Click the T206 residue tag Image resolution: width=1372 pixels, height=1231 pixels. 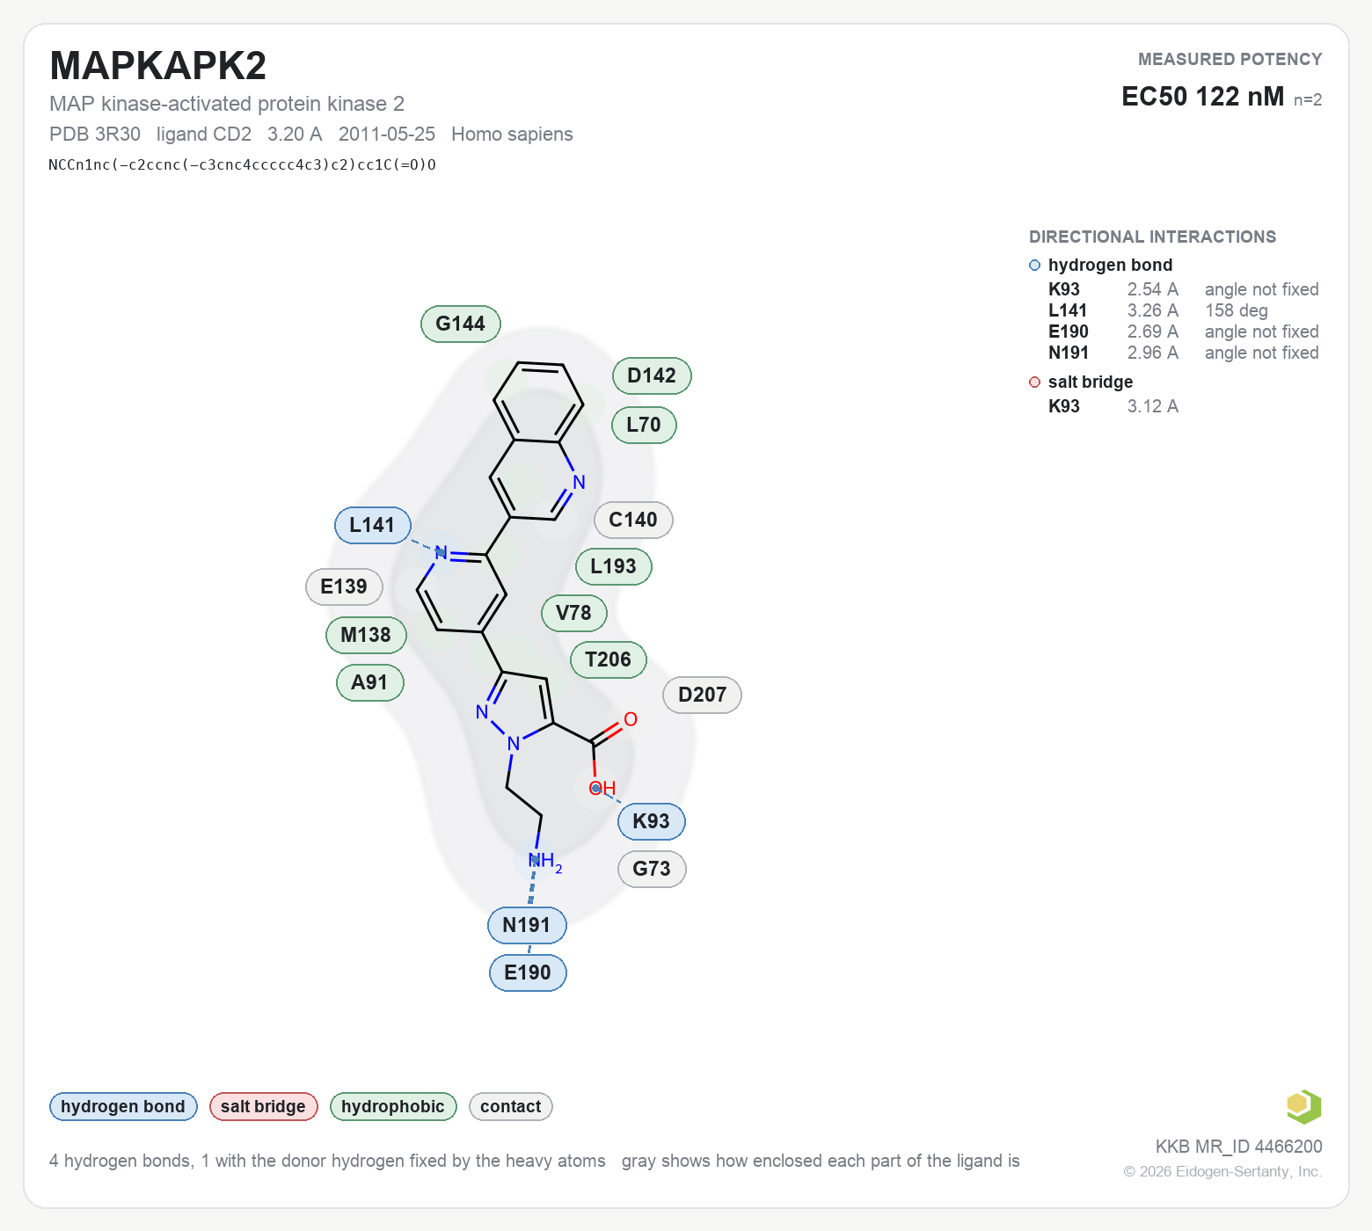coord(609,659)
